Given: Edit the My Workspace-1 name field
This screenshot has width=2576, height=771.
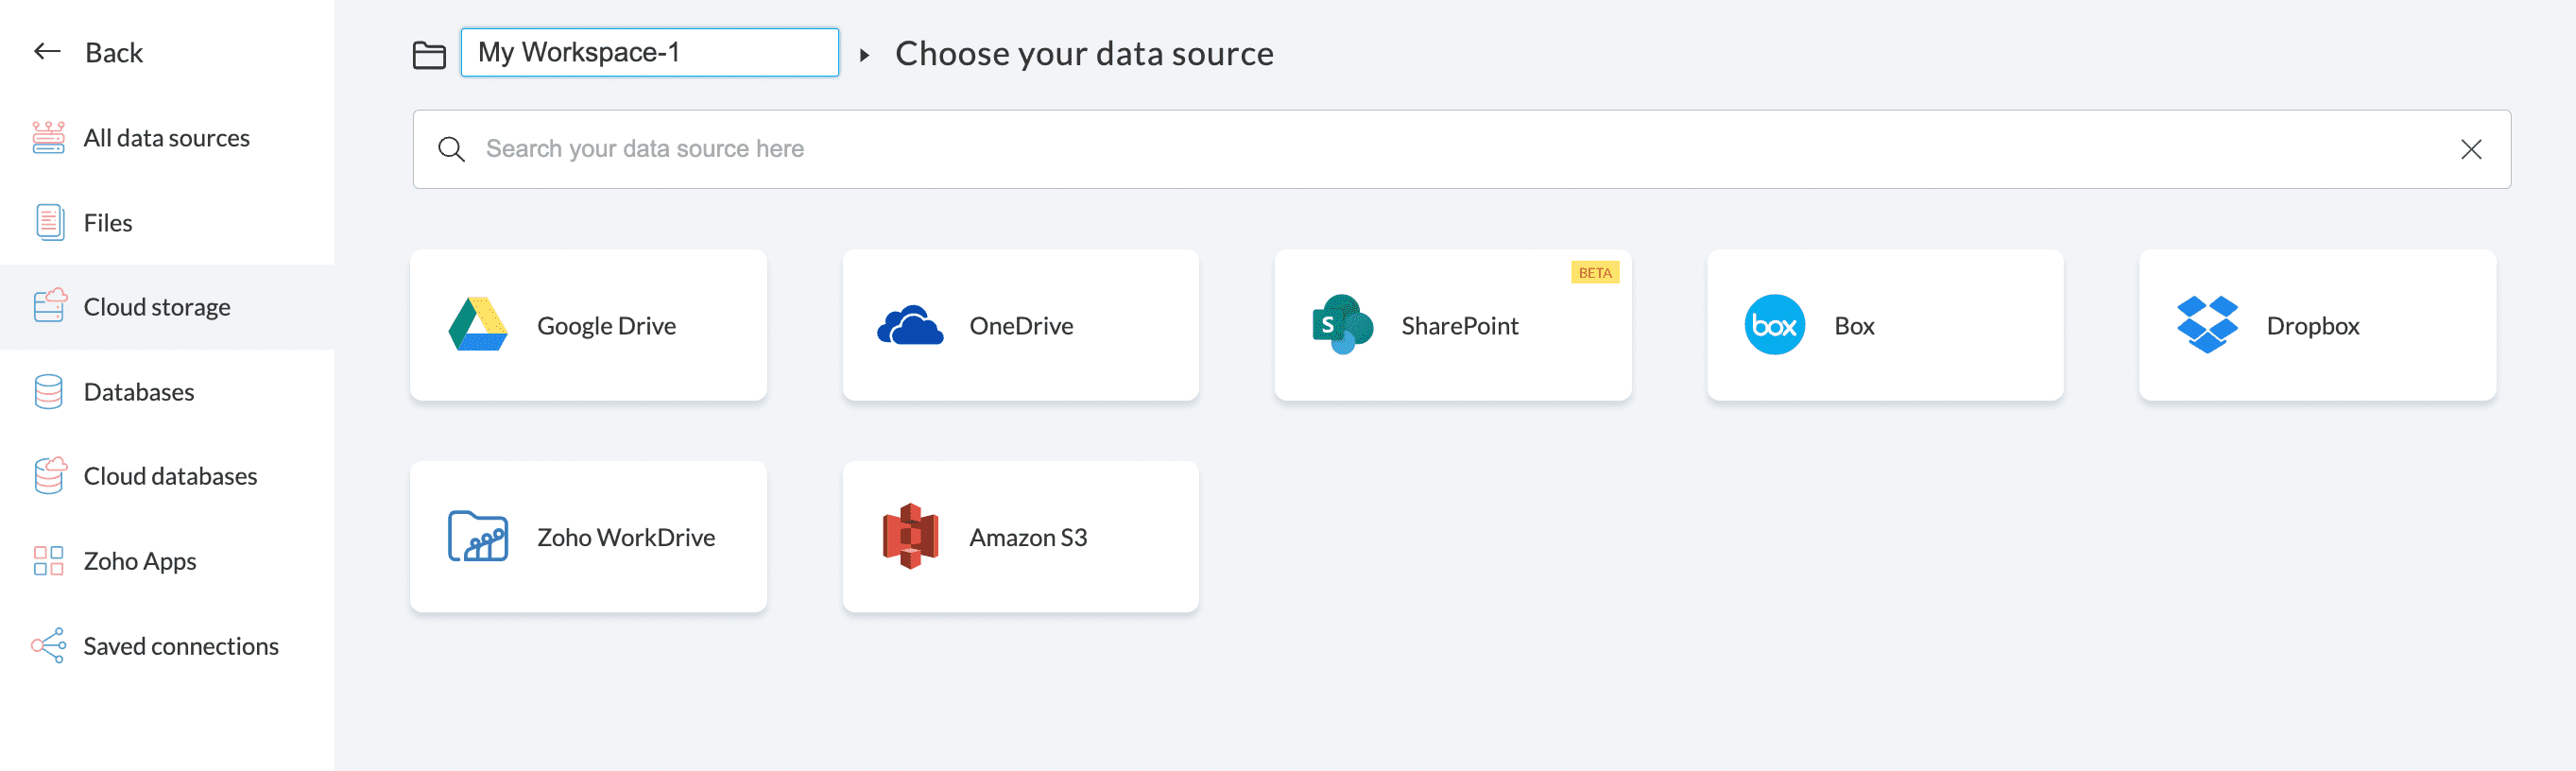Looking at the screenshot, I should click(x=649, y=53).
